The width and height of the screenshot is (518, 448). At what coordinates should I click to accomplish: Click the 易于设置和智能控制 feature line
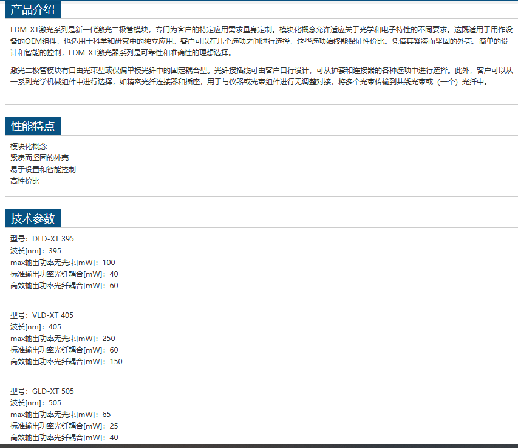43,170
